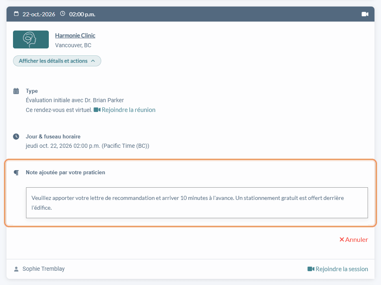Open the Harmonie Clinic link

[75, 35]
